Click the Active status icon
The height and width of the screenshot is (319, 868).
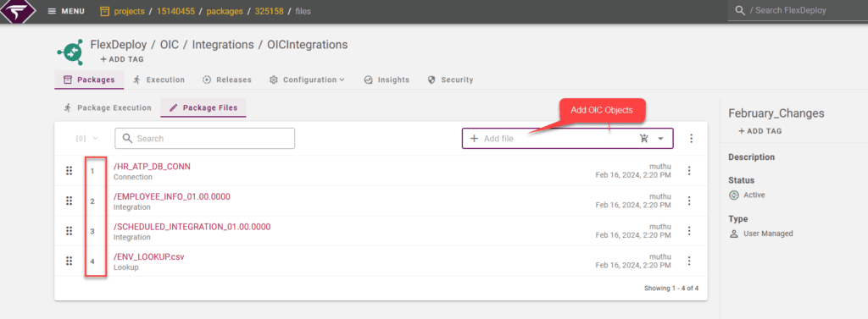734,195
